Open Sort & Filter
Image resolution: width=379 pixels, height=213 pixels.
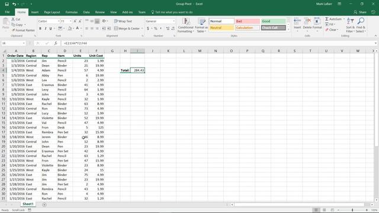coord(350,25)
